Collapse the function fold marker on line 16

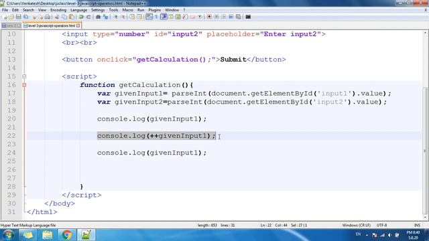24,85
